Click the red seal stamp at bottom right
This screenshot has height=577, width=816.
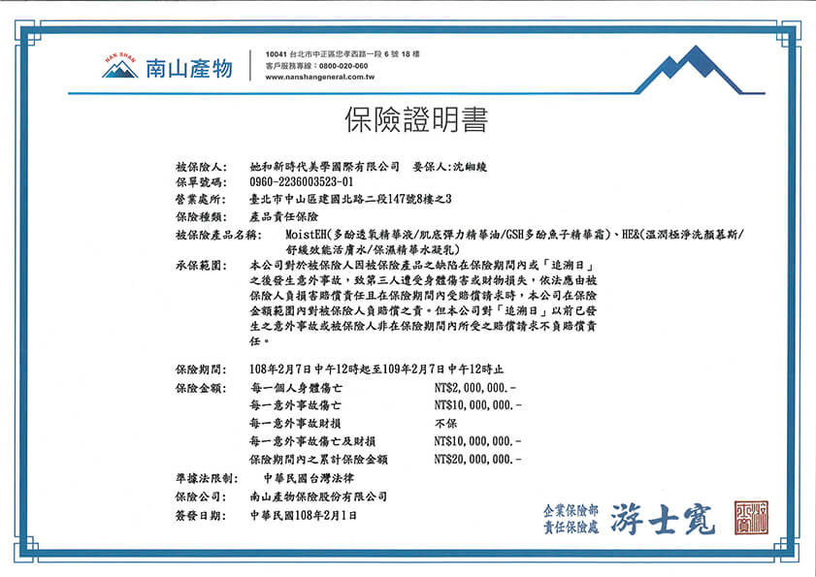(x=751, y=518)
